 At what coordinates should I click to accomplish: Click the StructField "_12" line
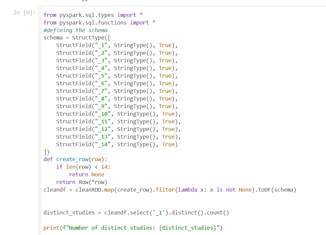[x=119, y=129]
